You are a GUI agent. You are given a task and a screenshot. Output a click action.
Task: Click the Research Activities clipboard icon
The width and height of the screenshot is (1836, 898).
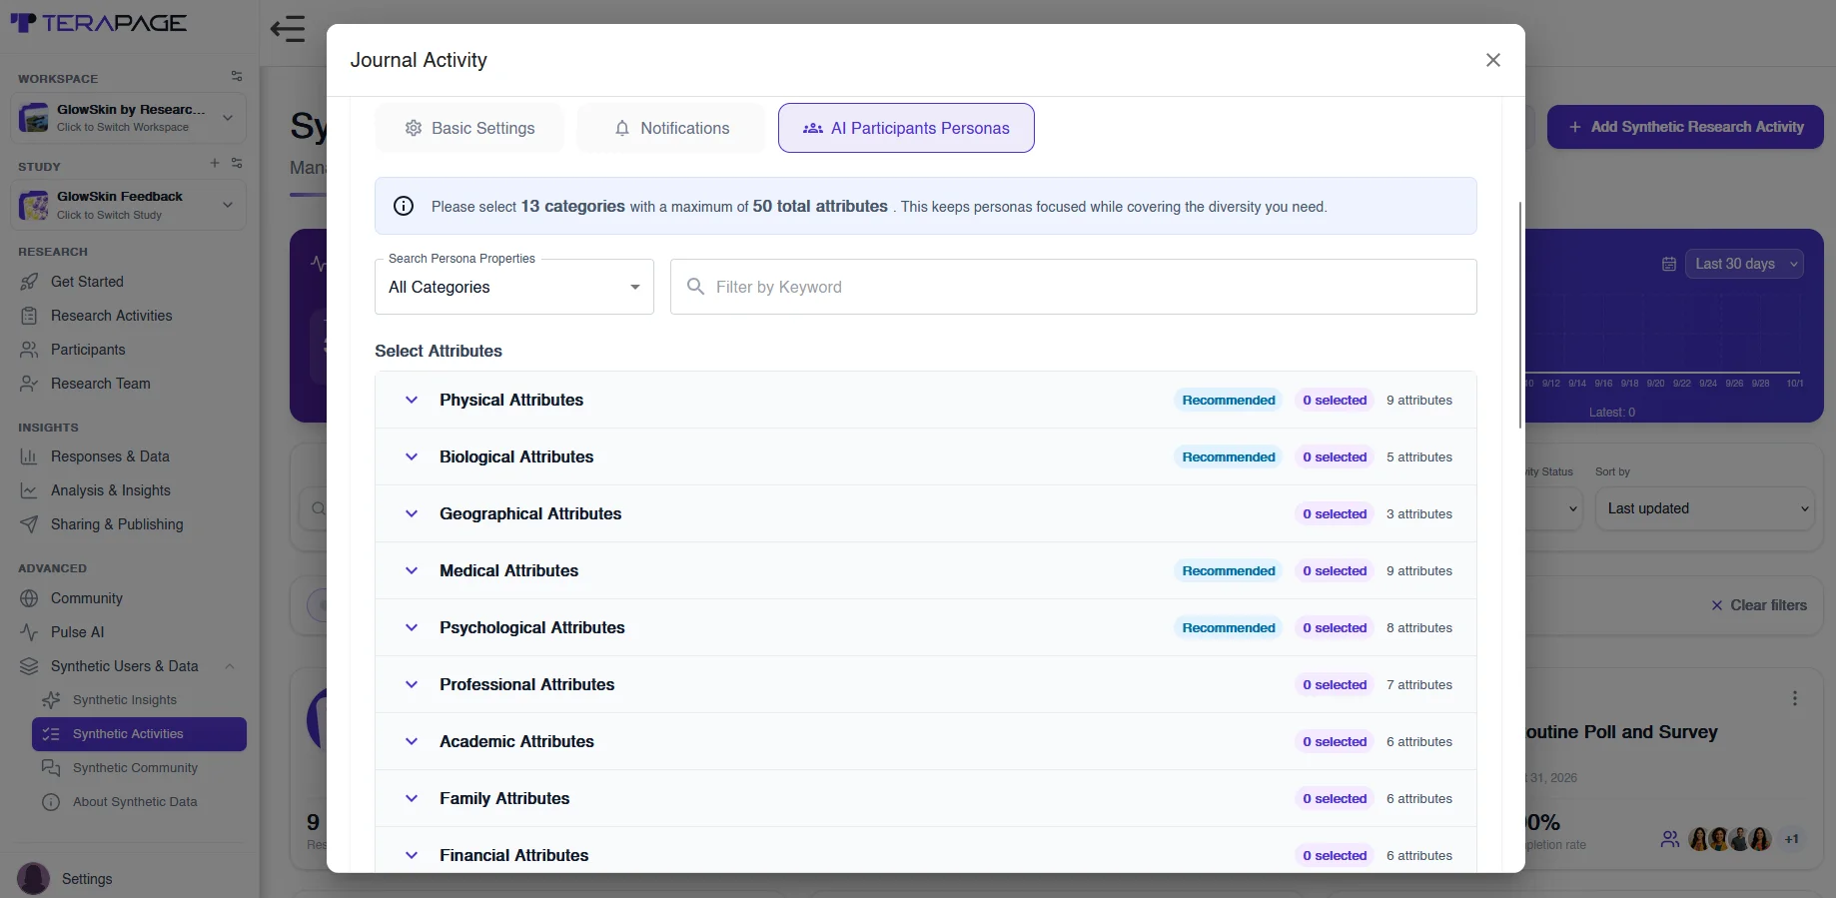(x=29, y=316)
